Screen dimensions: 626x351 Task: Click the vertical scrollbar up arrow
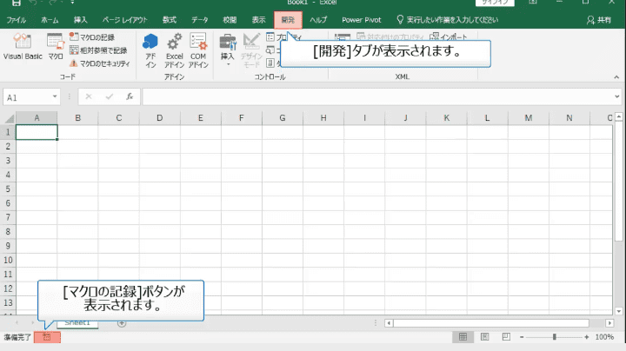pyautogui.click(x=619, y=117)
